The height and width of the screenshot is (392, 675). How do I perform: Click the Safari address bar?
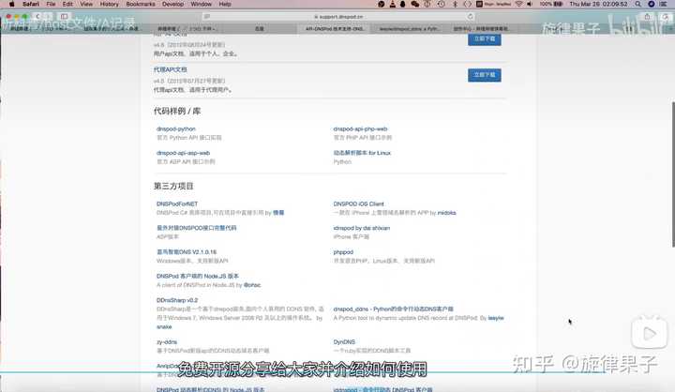point(338,16)
